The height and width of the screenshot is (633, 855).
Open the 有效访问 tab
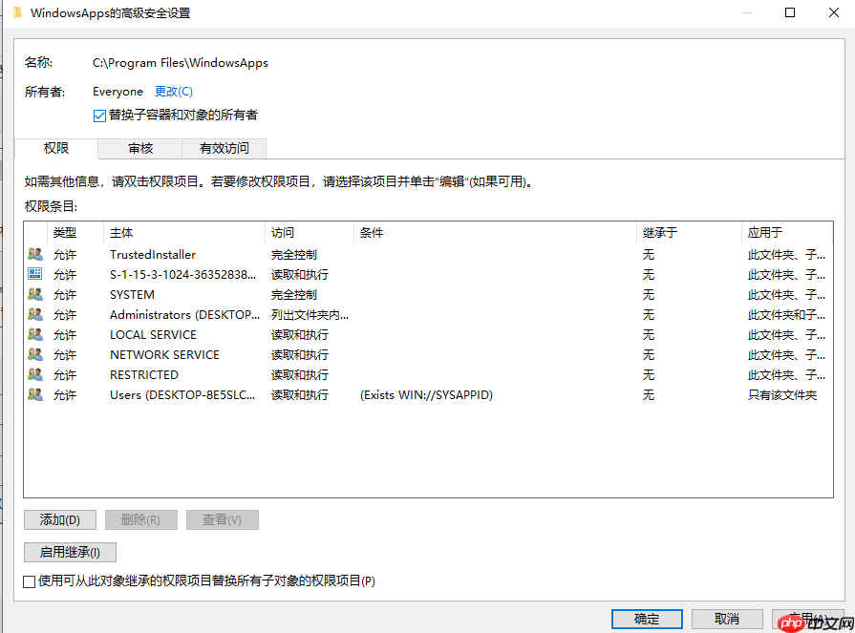pyautogui.click(x=224, y=148)
